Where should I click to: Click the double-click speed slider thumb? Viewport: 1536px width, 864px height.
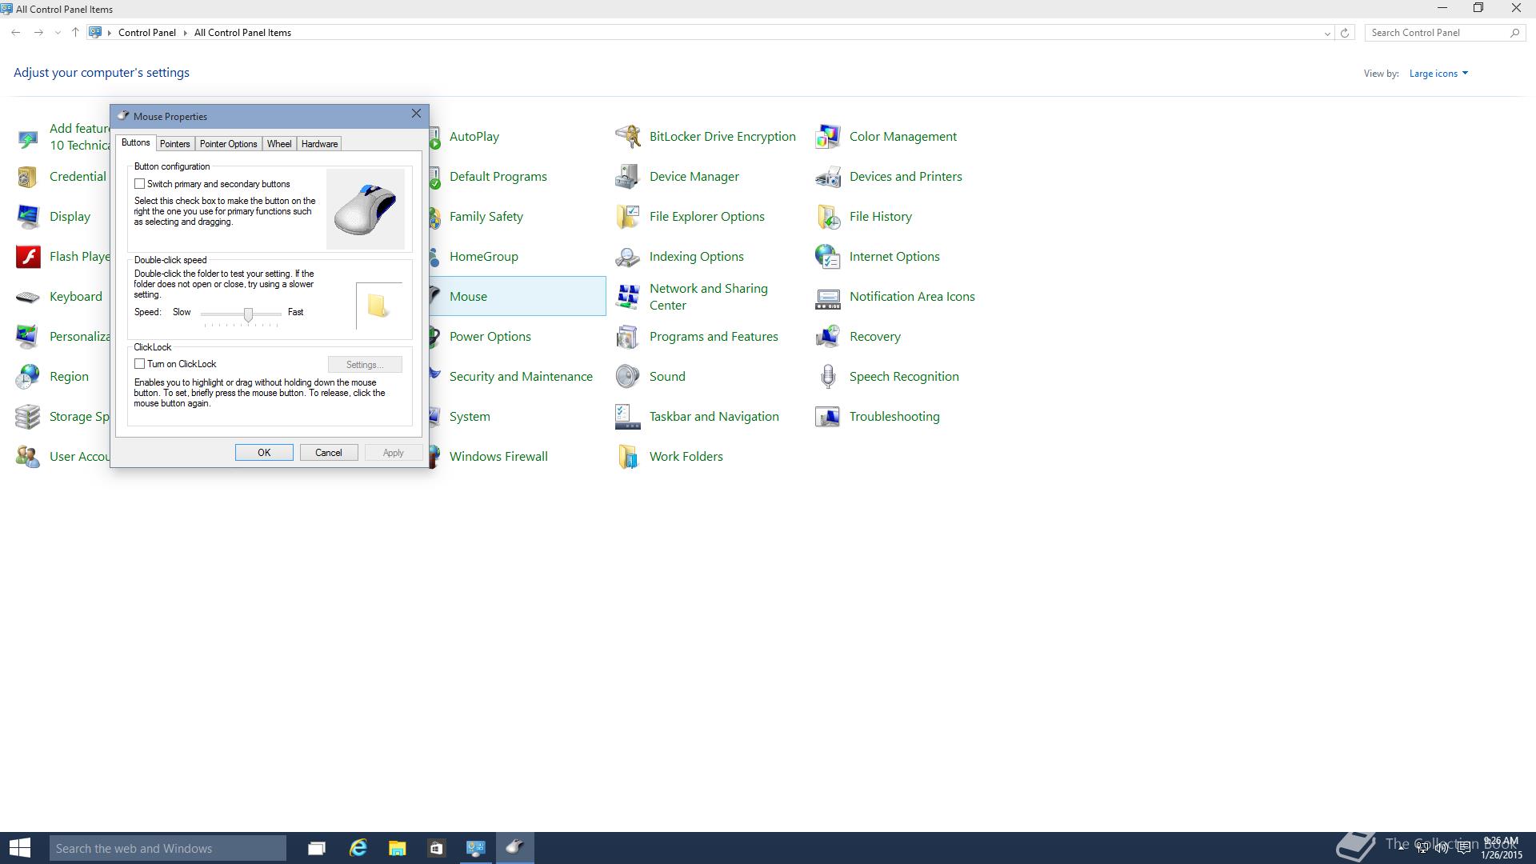(248, 314)
